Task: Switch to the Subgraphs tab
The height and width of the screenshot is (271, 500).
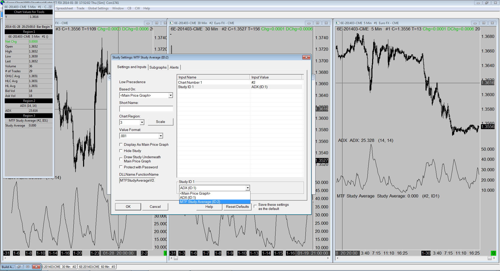Action: 158,67
